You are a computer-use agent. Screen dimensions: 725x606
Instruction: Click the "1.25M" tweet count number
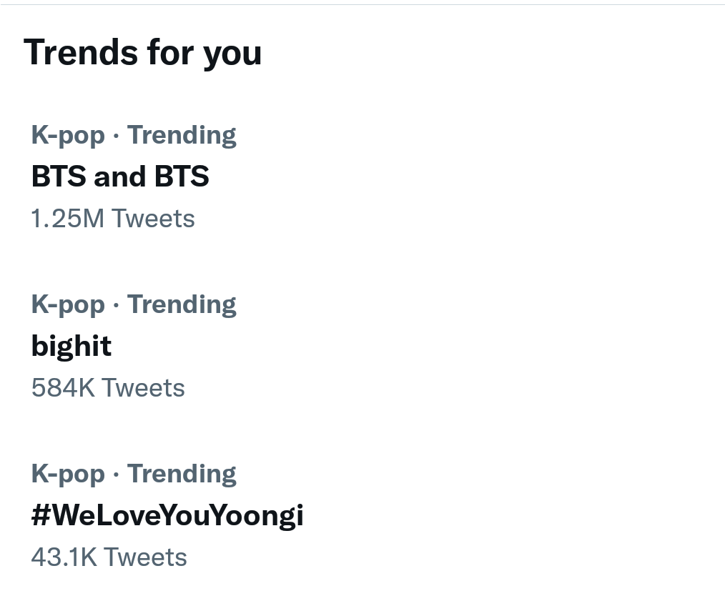point(68,219)
